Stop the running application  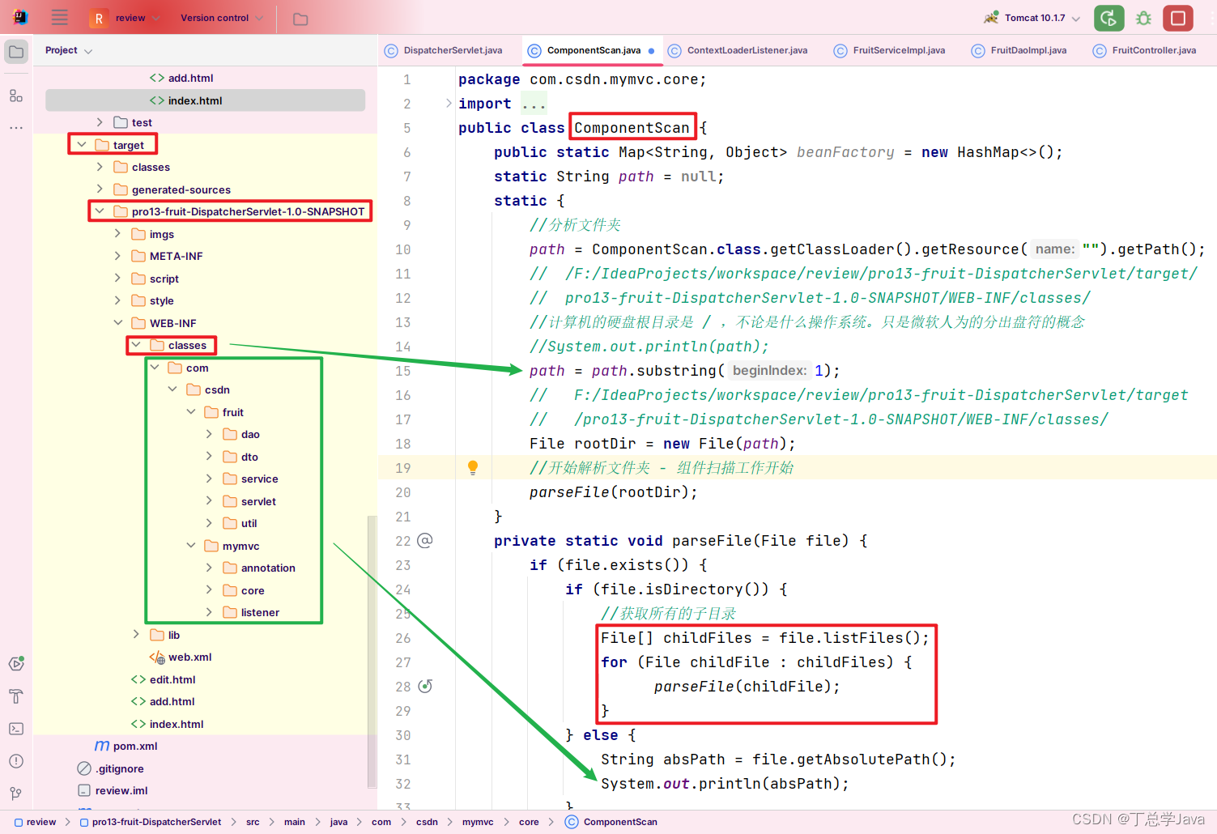point(1178,18)
